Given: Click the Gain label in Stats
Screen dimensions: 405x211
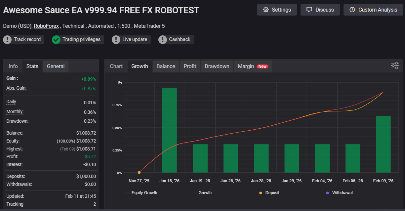Looking at the screenshot, I should click(12, 78).
